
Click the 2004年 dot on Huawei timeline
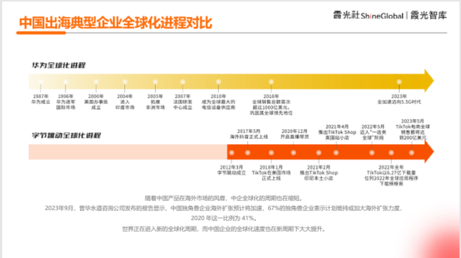point(125,82)
